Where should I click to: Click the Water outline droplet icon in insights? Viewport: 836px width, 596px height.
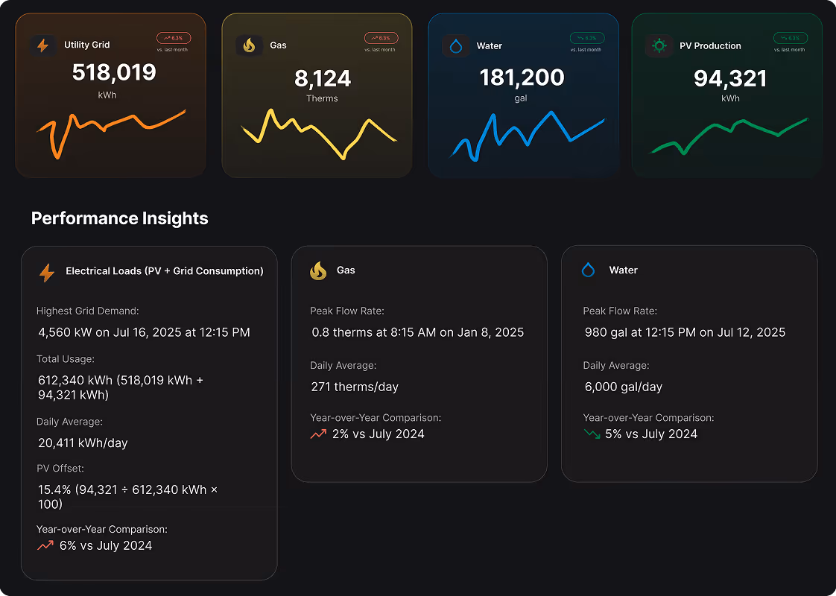(588, 270)
